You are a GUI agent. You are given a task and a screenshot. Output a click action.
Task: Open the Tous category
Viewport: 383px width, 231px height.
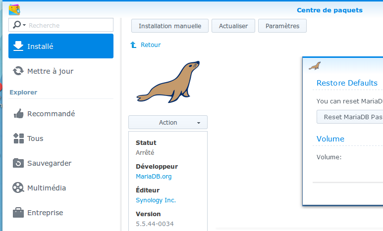click(61, 139)
